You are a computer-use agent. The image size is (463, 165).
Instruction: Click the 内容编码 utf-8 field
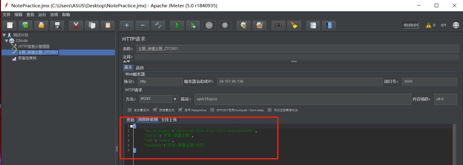click(x=446, y=99)
